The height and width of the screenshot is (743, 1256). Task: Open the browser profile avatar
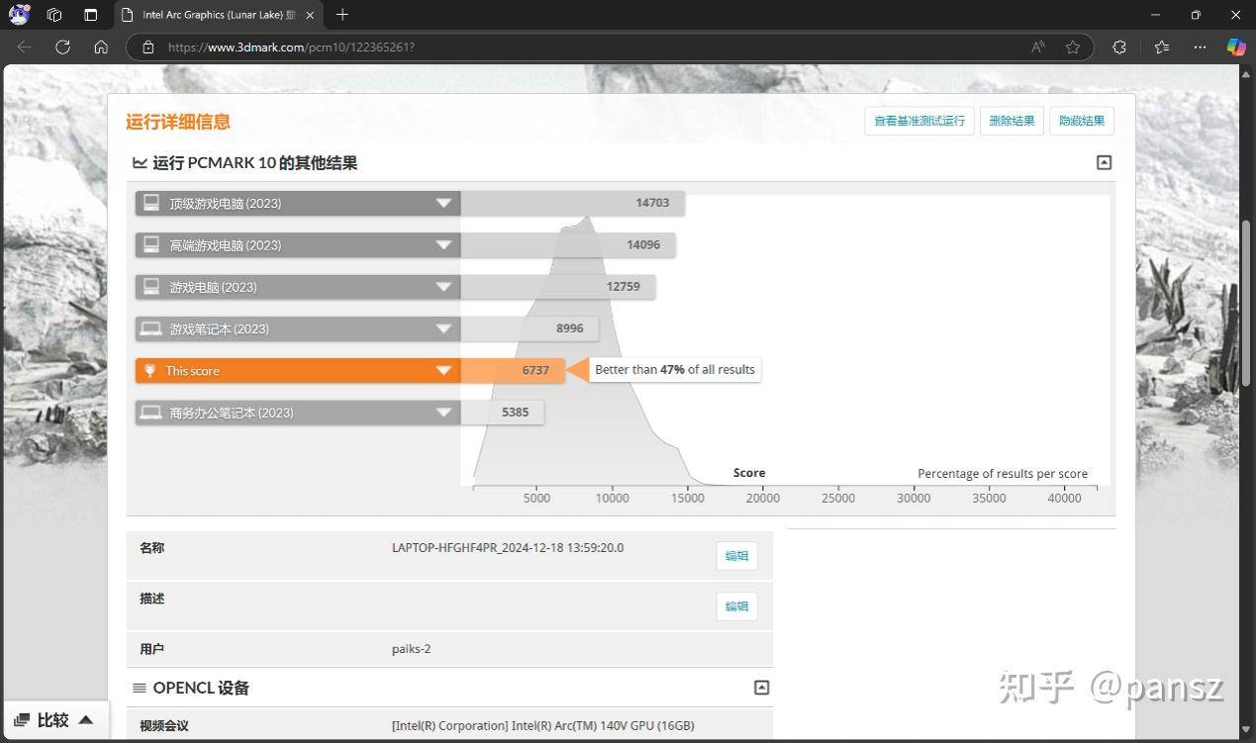click(19, 15)
